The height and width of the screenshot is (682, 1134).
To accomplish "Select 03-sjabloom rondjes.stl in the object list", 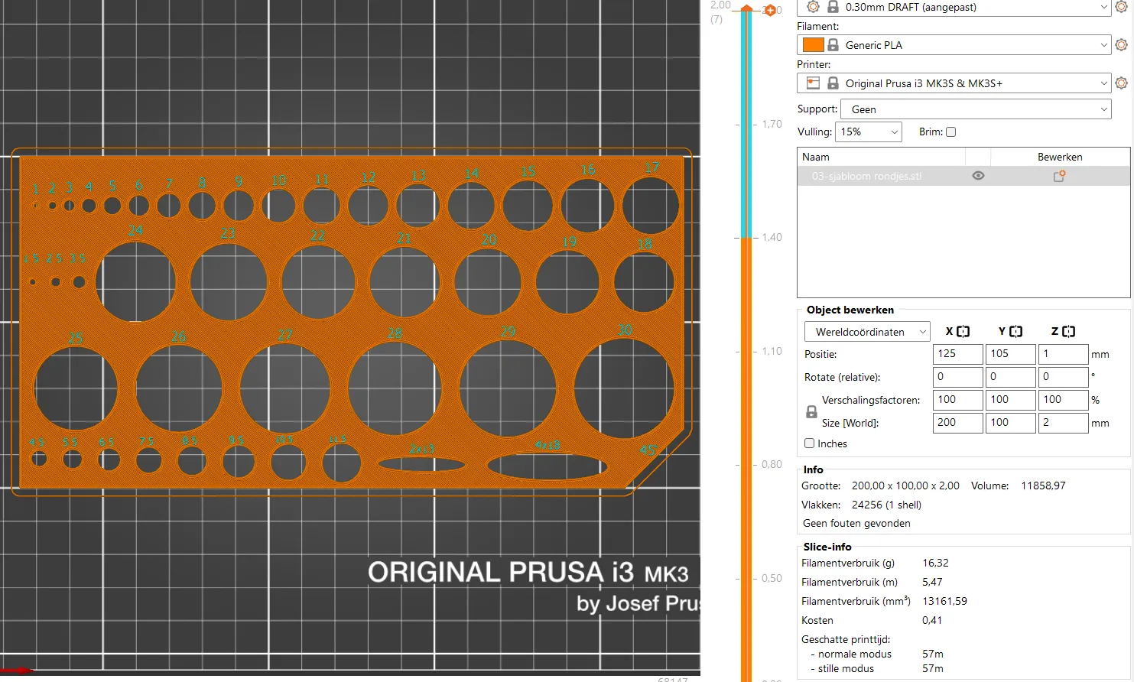I will (x=866, y=175).
